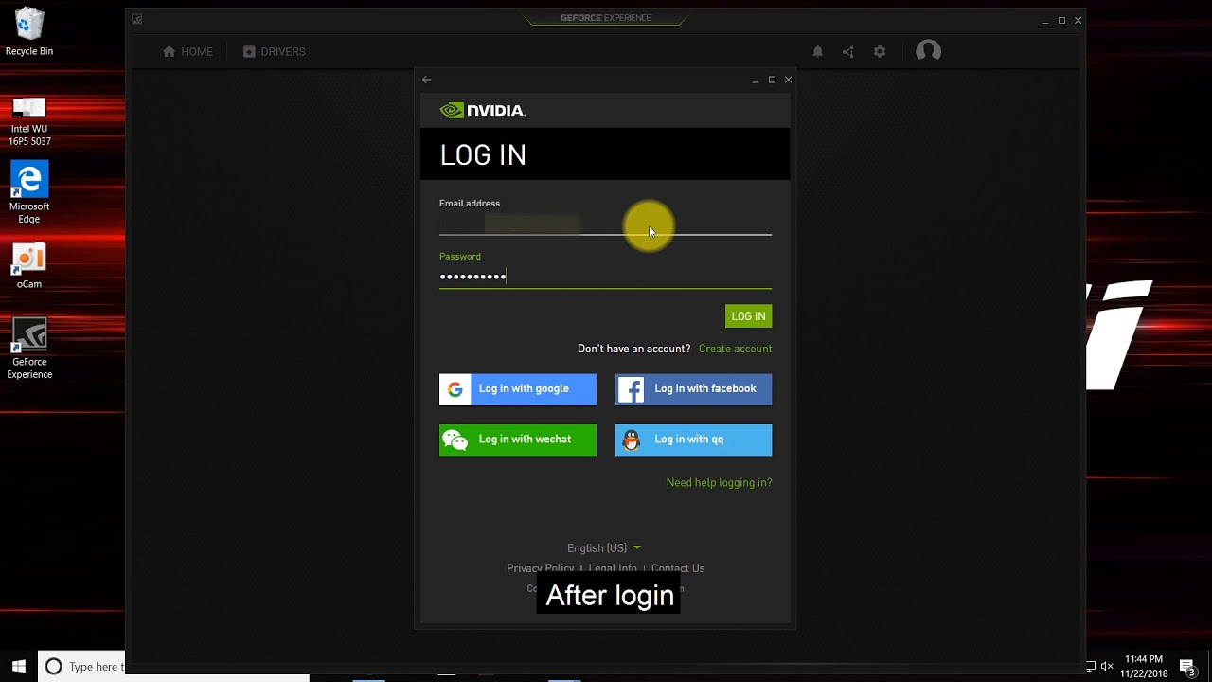Viewport: 1212px width, 682px height.
Task: Click the network tray icon
Action: pyautogui.click(x=1090, y=667)
